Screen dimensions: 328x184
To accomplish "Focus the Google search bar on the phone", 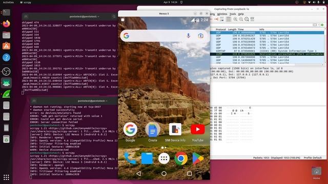I will point(164,36).
